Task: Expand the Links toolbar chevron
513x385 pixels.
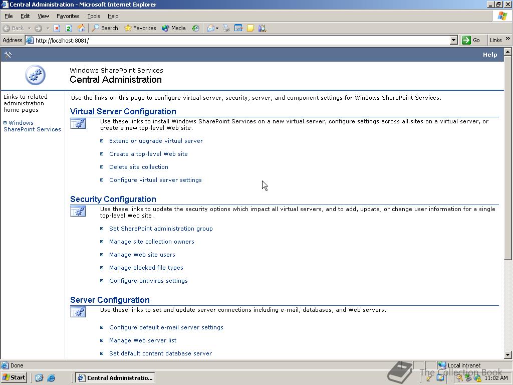Action: pyautogui.click(x=508, y=39)
